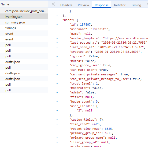148x147 pixels.
Task: Open the Preview tab
Action: coord(83,5)
